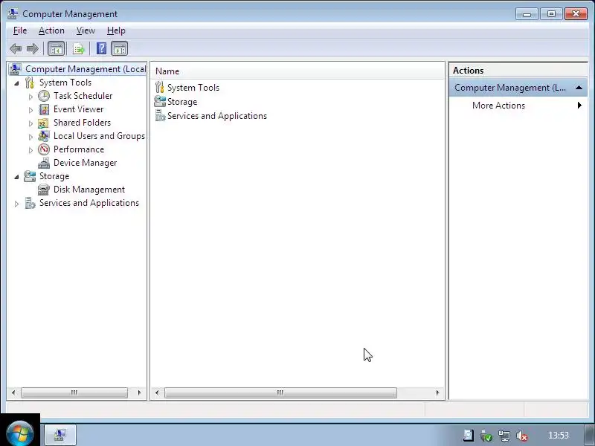Screen dimensions: 595x446
Task: Select Task Scheduler label in tree
Action: click(x=83, y=96)
